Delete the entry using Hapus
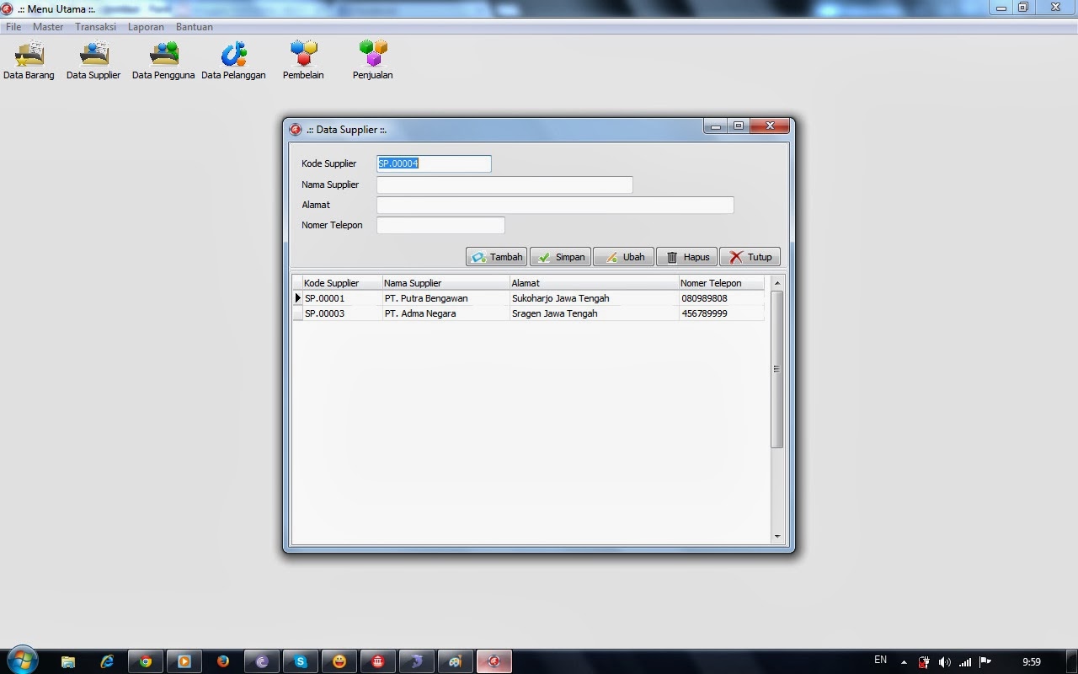Screen dimensions: 1078x674 point(686,257)
